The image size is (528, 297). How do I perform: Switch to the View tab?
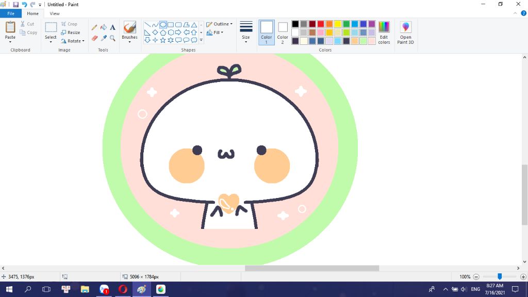55,13
